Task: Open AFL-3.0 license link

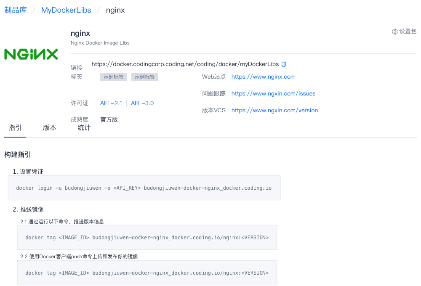Action: [x=142, y=103]
